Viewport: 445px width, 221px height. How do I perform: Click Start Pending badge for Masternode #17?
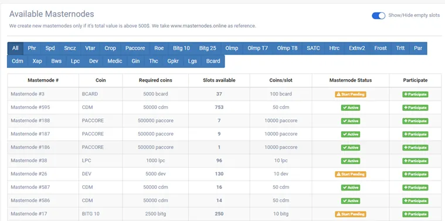click(351, 214)
